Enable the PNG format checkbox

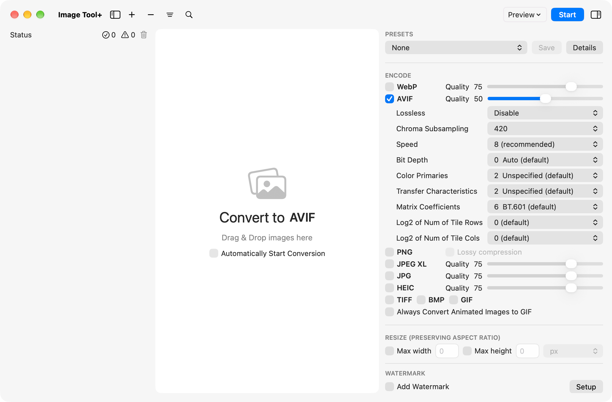point(390,252)
